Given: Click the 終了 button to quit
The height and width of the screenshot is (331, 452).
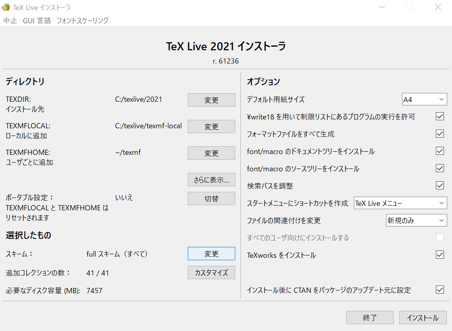Looking at the screenshot, I should tap(370, 318).
